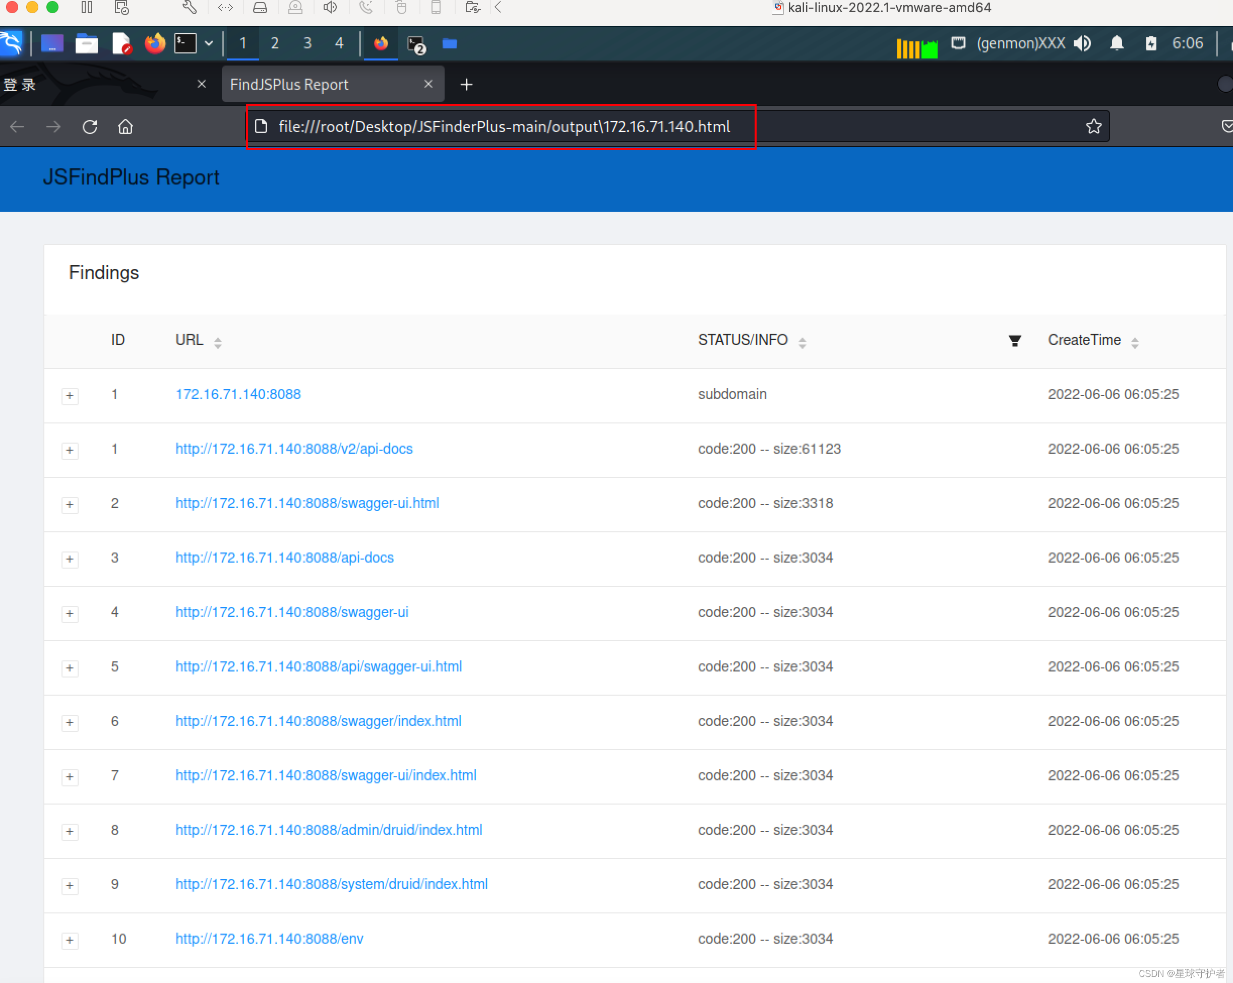Open the blue folder taskbar window
1233x983 pixels.
point(450,43)
